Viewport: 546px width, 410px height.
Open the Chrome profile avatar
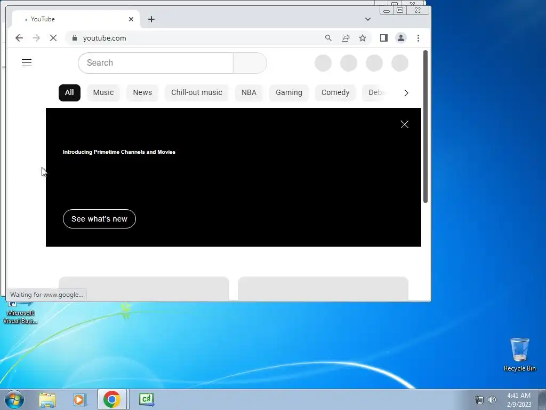click(x=401, y=38)
